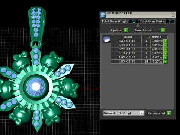Select the 1.50 X 1.50 size cell
This screenshot has height=135, width=180.
click(126, 61)
